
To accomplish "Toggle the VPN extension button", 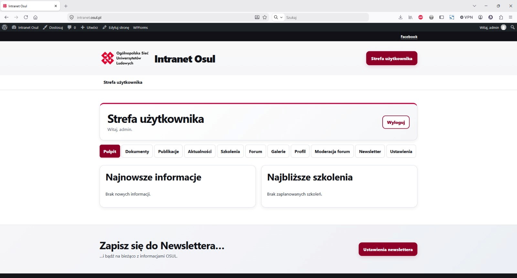I will [x=466, y=17].
